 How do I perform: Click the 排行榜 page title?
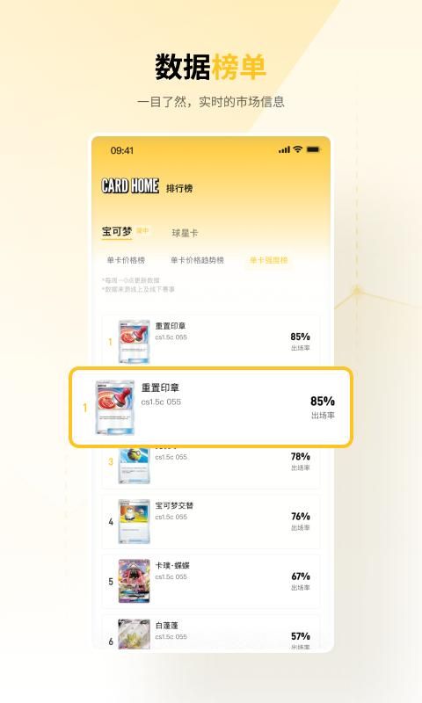[179, 188]
